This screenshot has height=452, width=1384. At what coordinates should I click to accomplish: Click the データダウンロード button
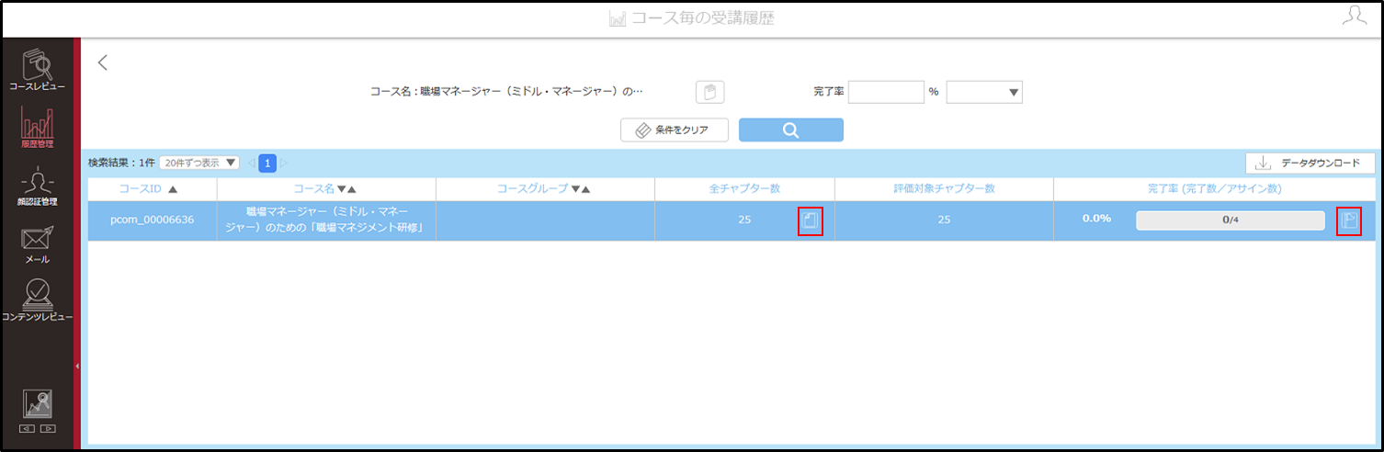1310,164
